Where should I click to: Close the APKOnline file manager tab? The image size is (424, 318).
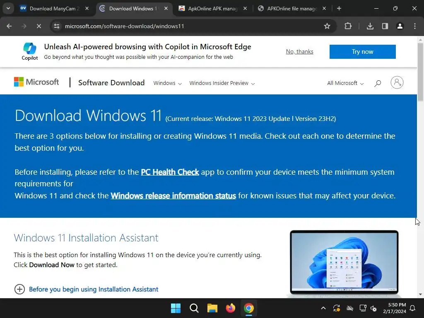coord(324,9)
